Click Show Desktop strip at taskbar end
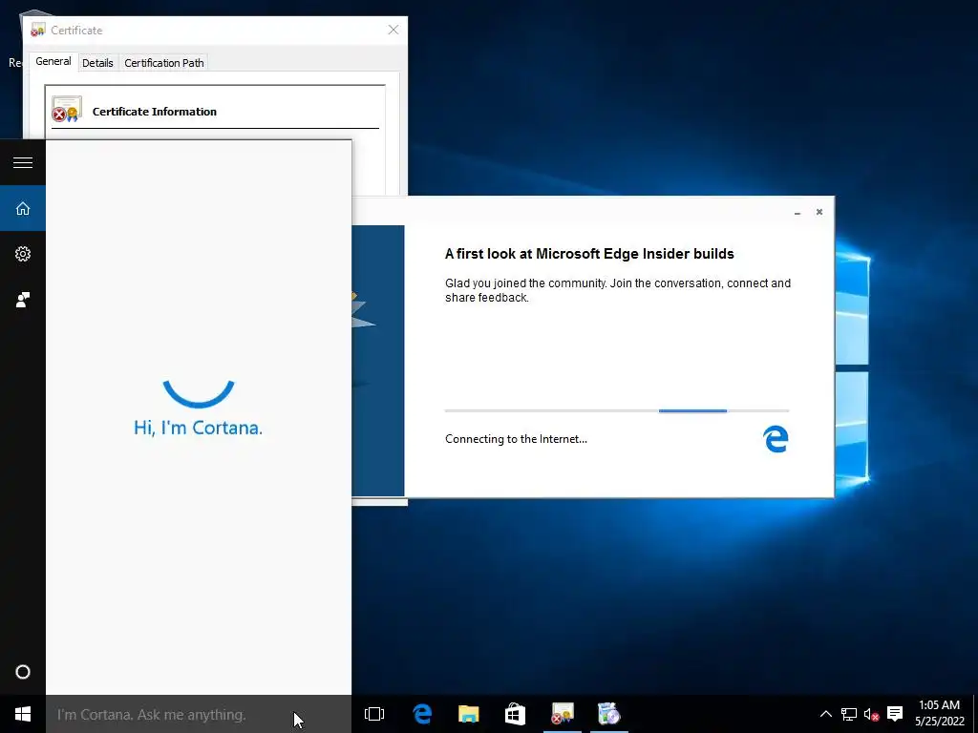Screen dimensions: 978x733 click(975, 714)
